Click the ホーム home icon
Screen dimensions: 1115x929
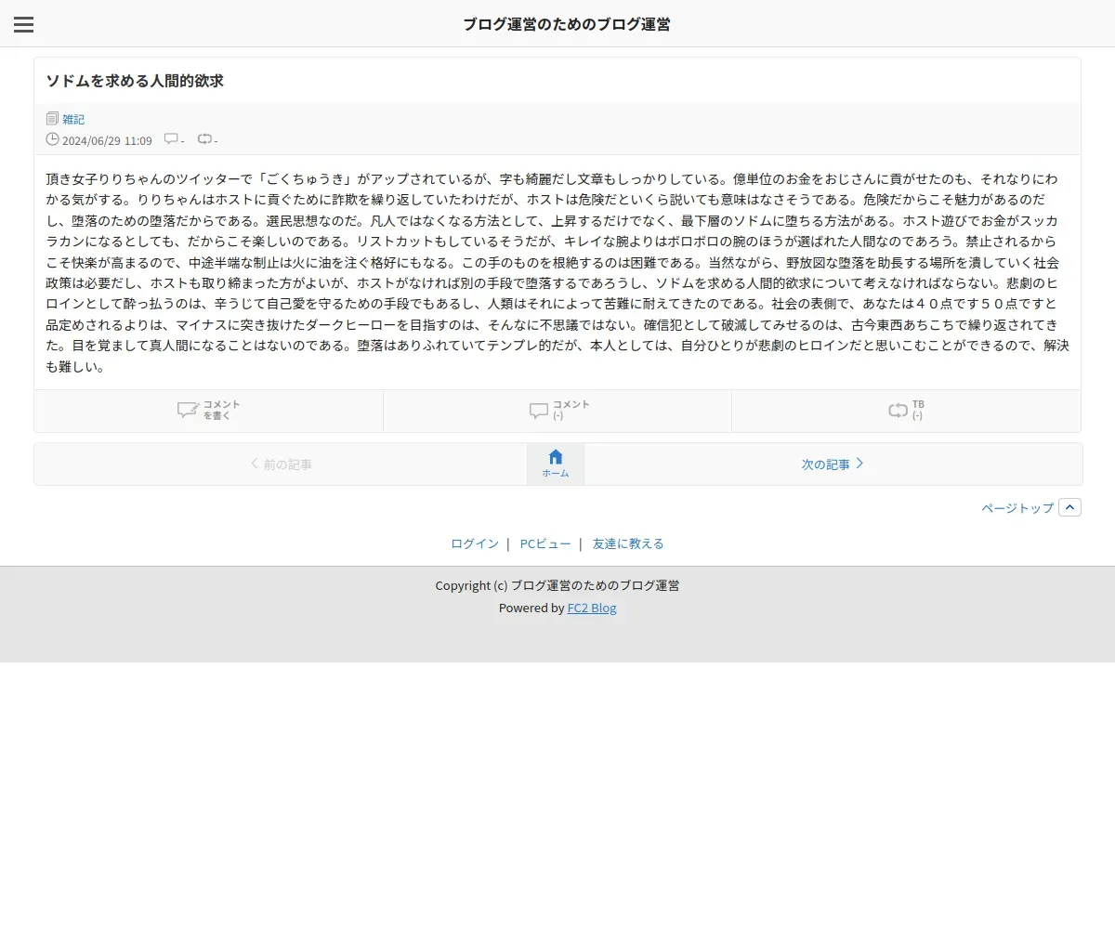(x=556, y=464)
